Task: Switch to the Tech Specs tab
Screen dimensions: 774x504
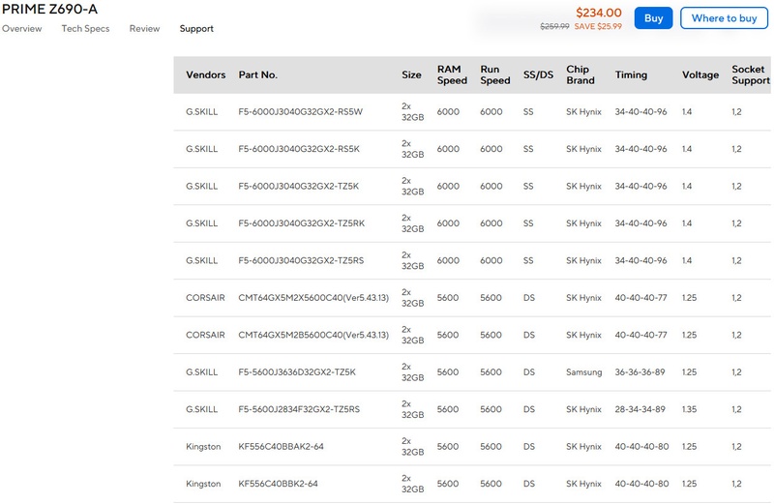Action: pos(85,29)
